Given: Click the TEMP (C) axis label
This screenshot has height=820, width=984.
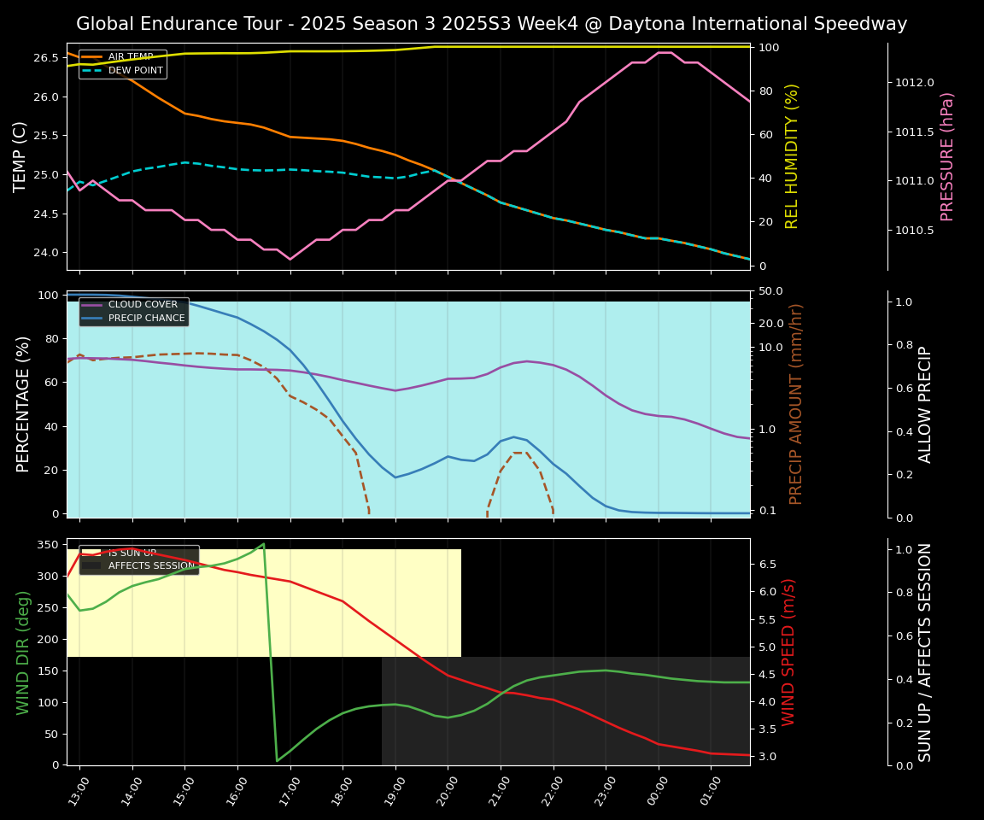Looking at the screenshot, I should click(x=20, y=157).
